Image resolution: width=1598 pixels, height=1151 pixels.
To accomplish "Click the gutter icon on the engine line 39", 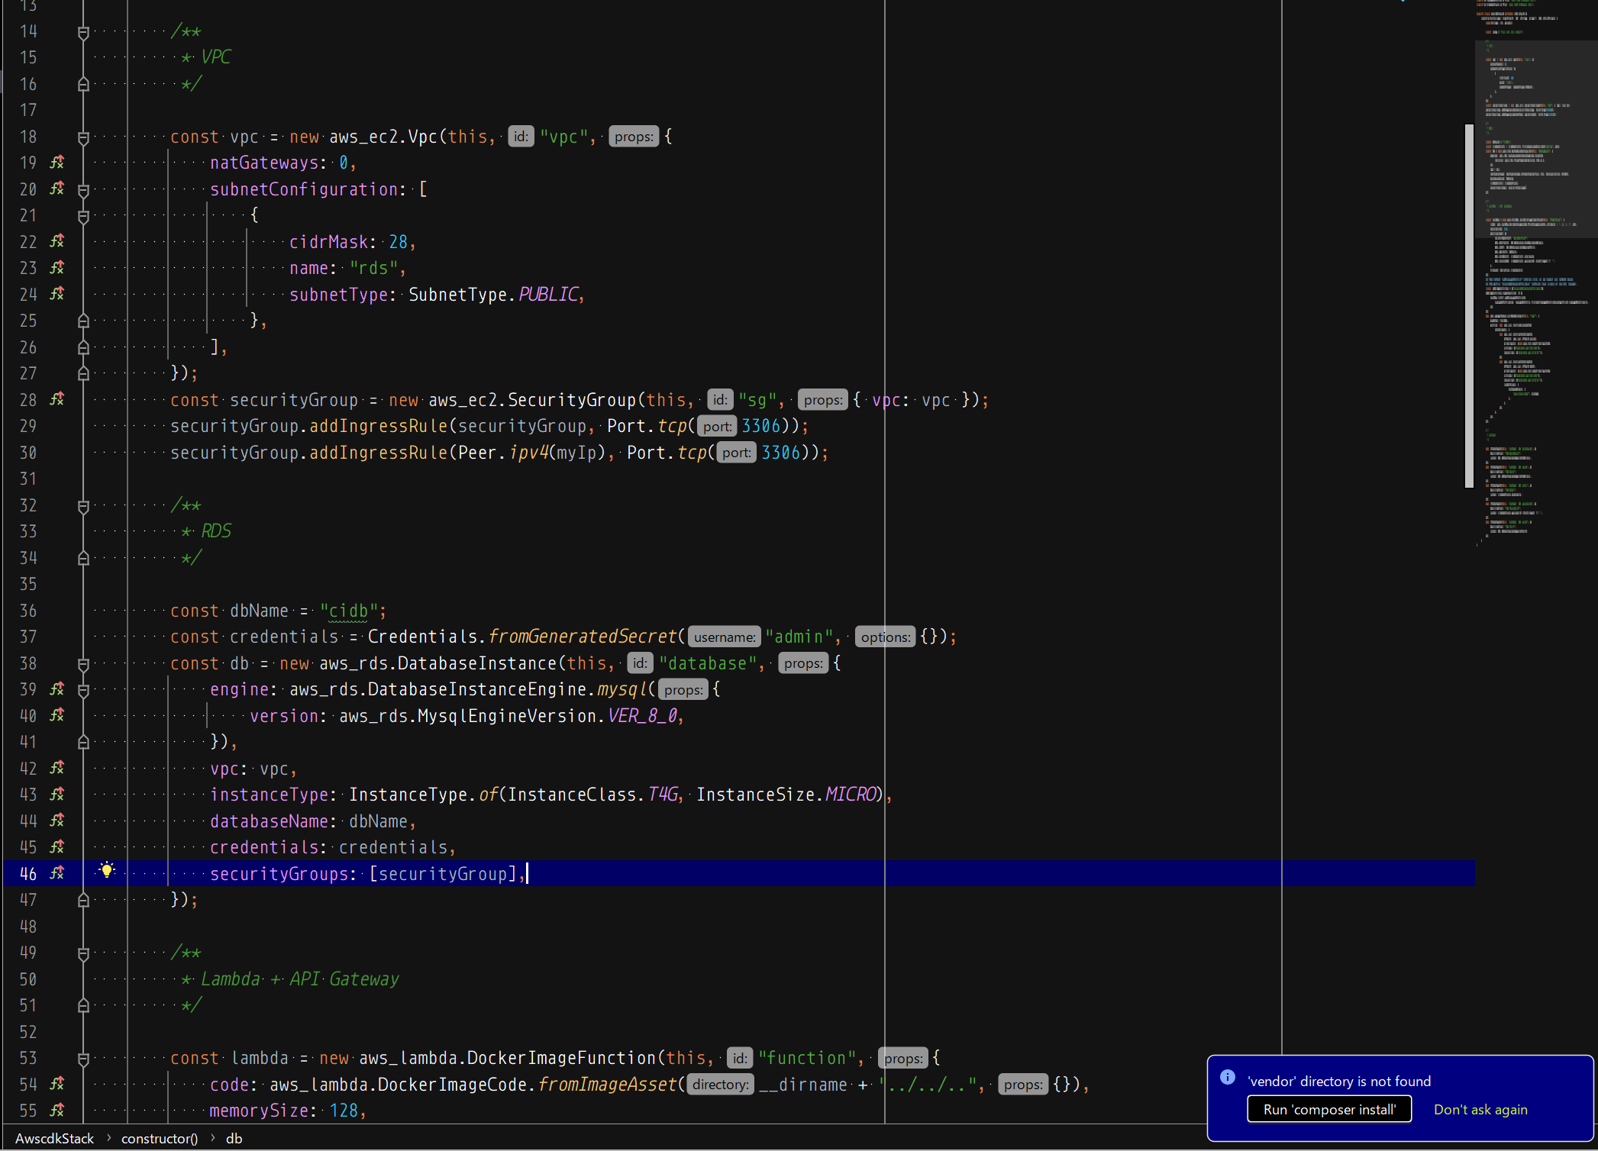I will (57, 689).
